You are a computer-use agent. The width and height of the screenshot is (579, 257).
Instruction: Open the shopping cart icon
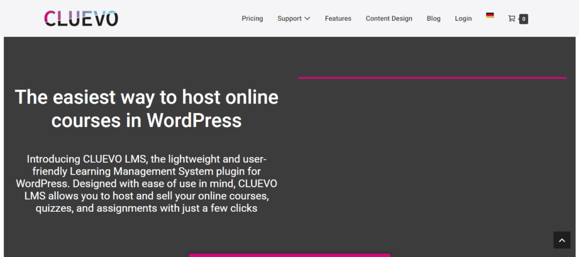coord(512,19)
